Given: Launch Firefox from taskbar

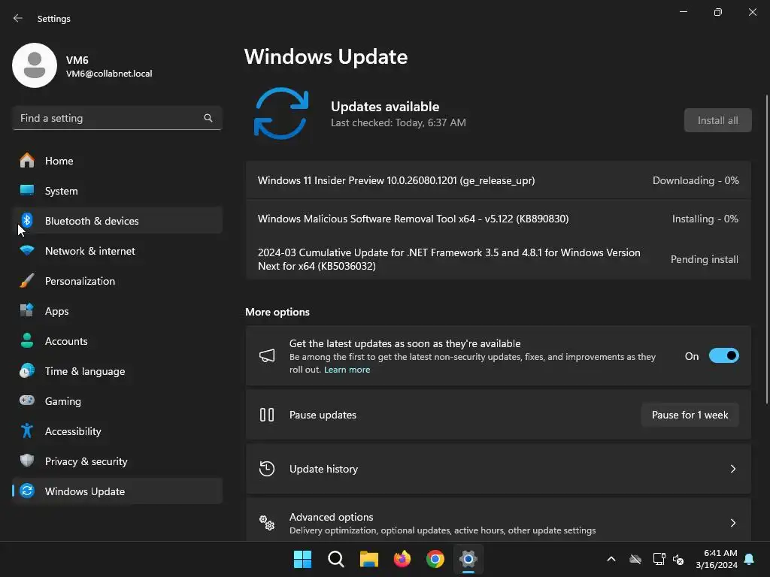Looking at the screenshot, I should [x=402, y=559].
